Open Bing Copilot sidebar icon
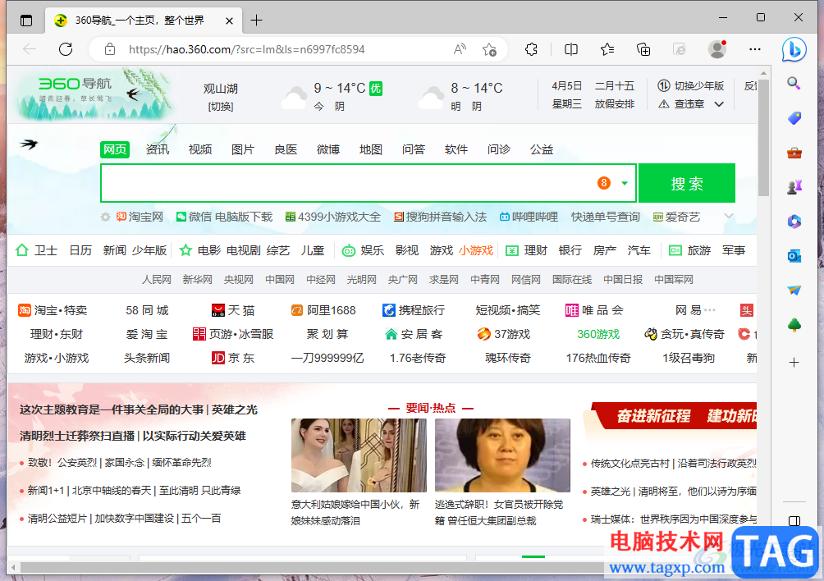Viewport: 824px width, 581px height. tap(794, 49)
